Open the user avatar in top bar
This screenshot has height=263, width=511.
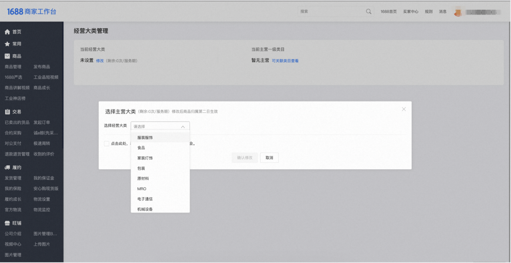(x=457, y=12)
